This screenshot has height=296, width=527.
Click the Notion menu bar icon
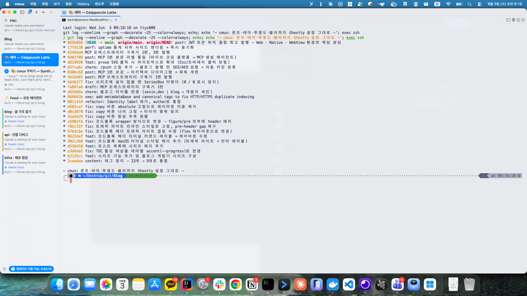point(340,4)
